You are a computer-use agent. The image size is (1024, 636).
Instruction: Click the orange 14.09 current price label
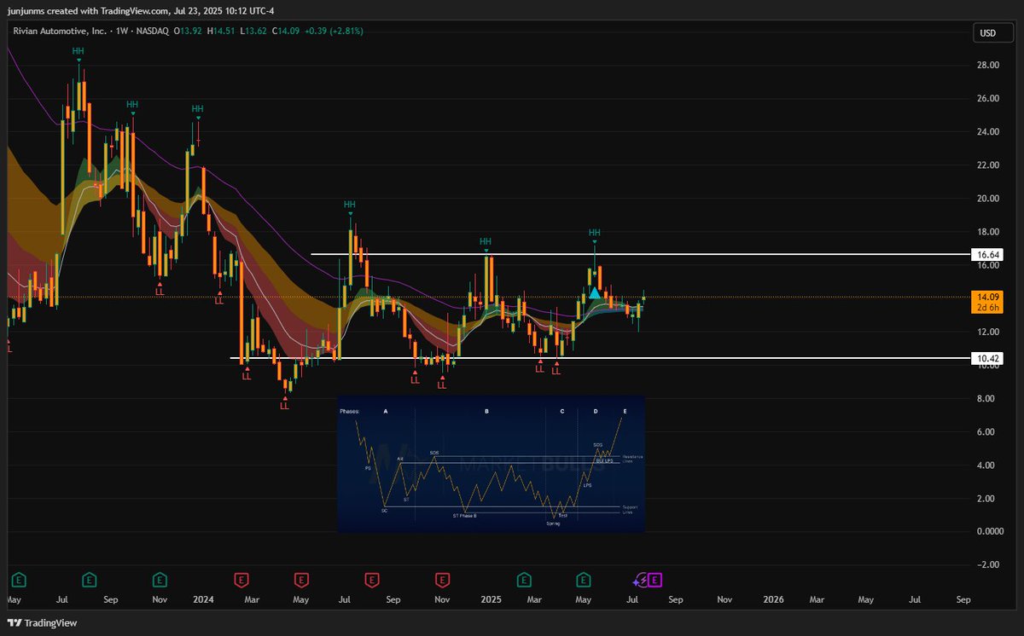986,297
